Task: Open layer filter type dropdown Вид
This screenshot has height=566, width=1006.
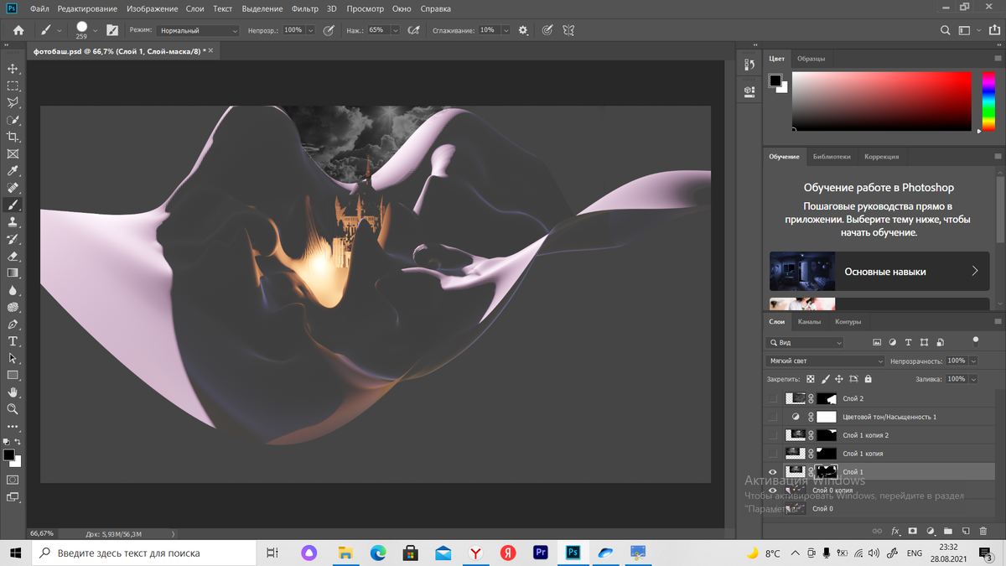Action: (805, 342)
